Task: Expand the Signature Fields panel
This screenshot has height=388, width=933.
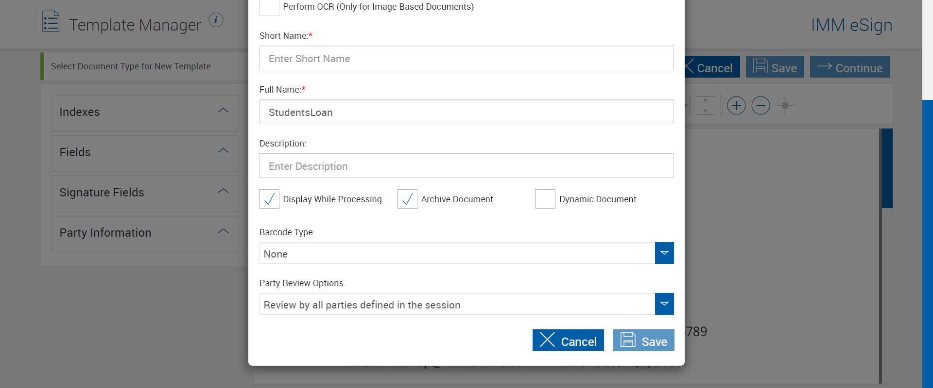Action: click(x=145, y=193)
